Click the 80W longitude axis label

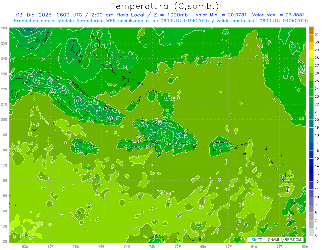click(50, 246)
